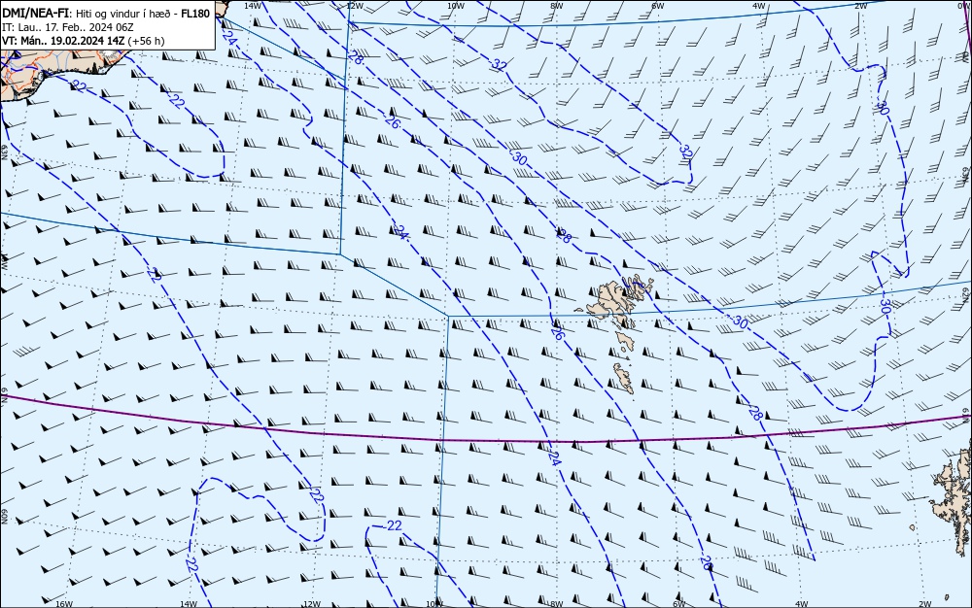972x608 pixels.
Task: Click the '14W' longitude label on top edge
Action: (x=253, y=6)
